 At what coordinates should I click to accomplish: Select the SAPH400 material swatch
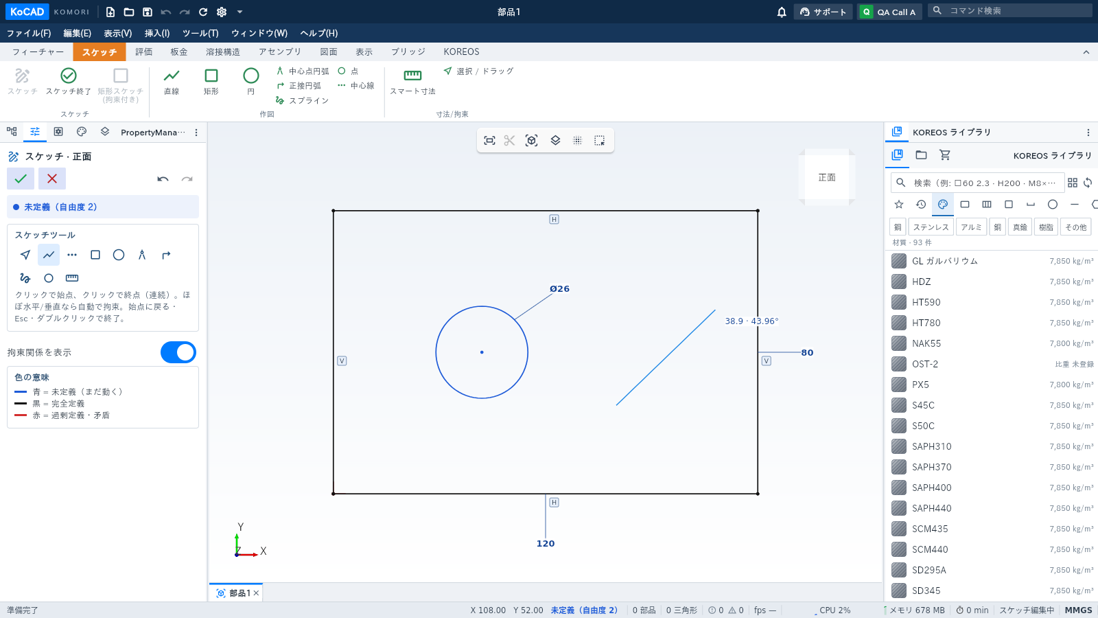point(899,488)
